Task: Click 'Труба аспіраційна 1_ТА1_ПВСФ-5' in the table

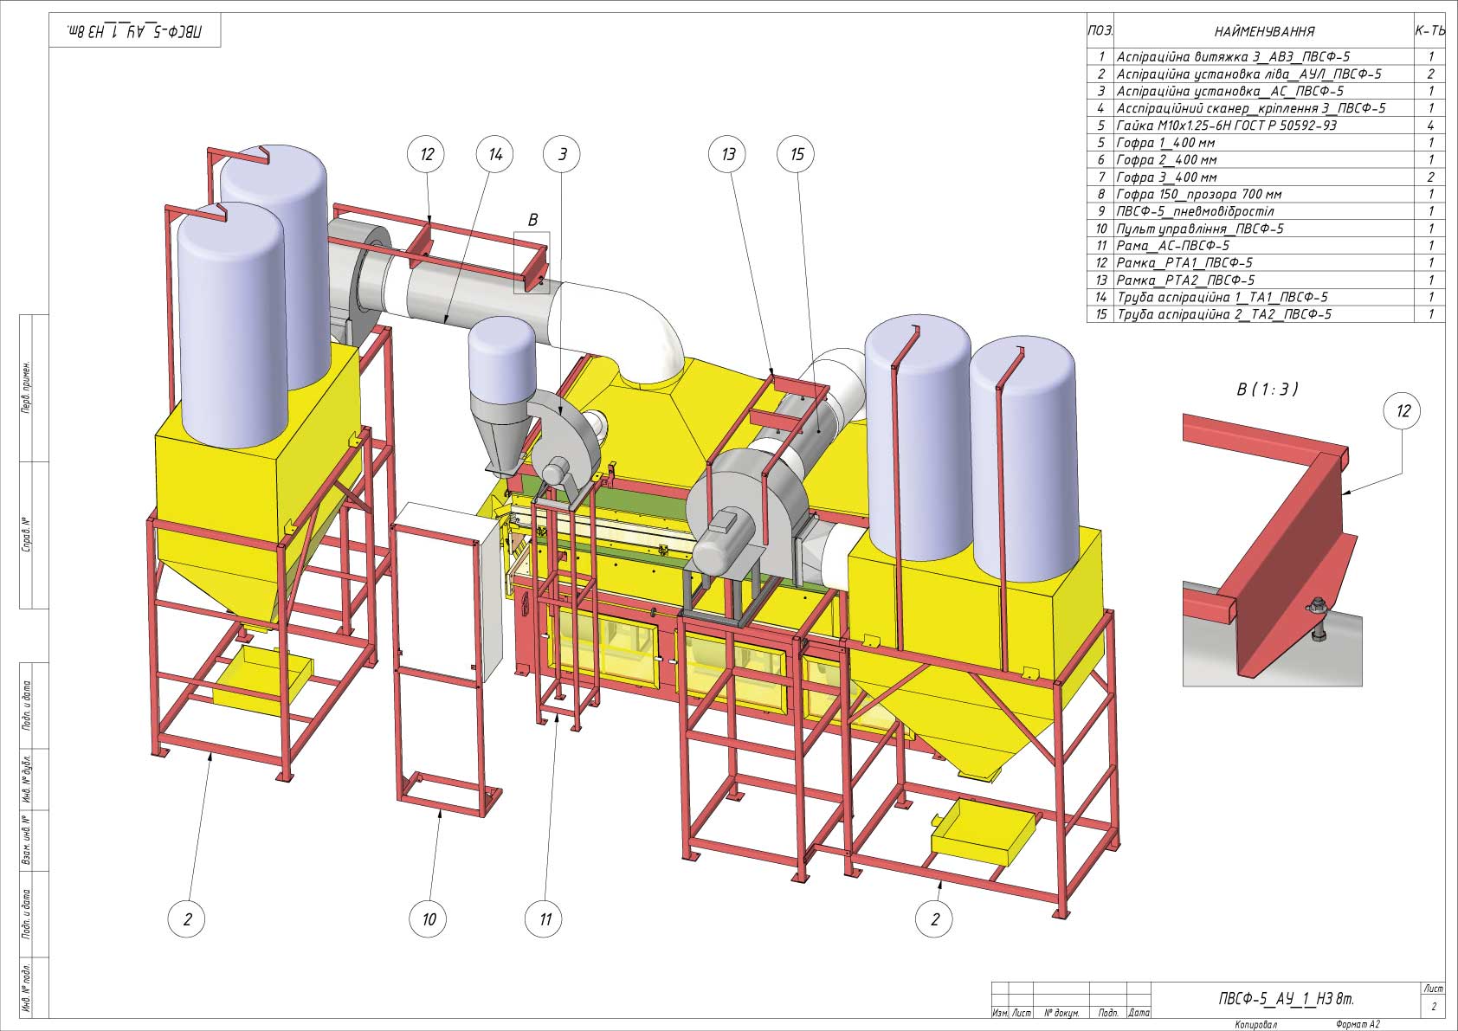Action: click(x=1223, y=297)
